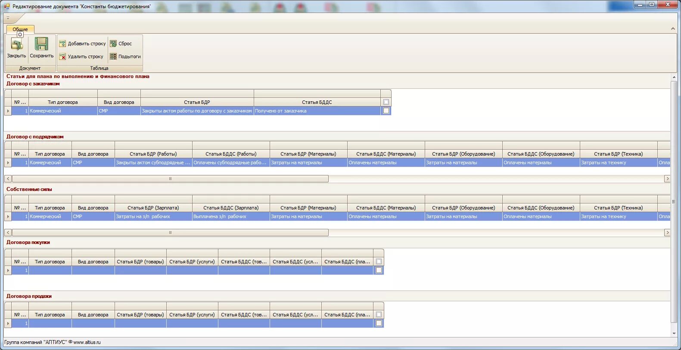
Task: Select cell 'Закрыты актом субподрядные'
Action: coord(153,162)
